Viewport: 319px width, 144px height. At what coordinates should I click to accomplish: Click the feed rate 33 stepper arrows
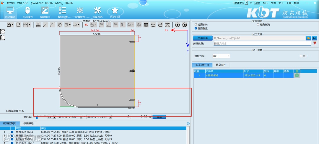point(55,117)
